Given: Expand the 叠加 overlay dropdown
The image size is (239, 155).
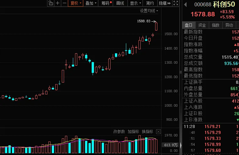Looking at the screenshot, I should click(91, 3).
